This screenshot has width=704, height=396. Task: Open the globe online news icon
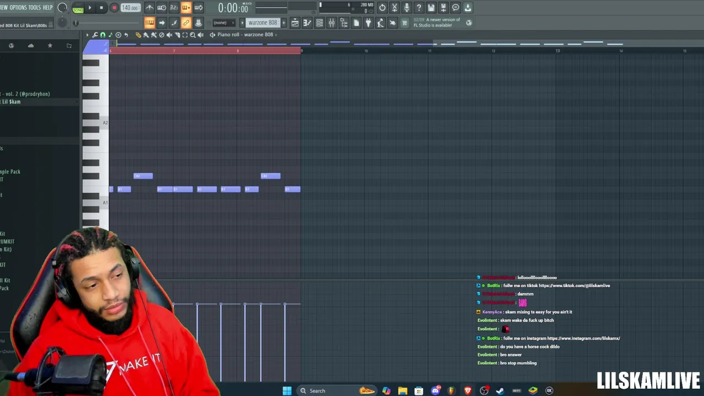469,23
